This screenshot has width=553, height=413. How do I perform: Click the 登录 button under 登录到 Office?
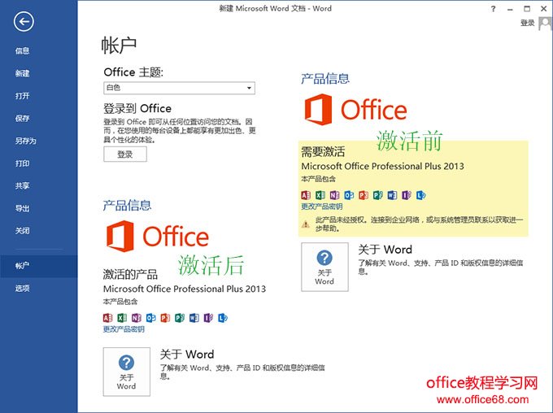(x=125, y=154)
